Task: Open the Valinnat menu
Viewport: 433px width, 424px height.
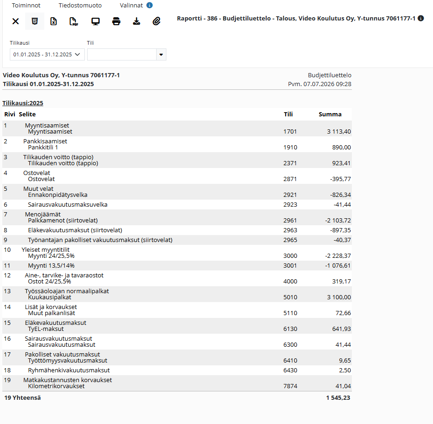Action: (131, 5)
